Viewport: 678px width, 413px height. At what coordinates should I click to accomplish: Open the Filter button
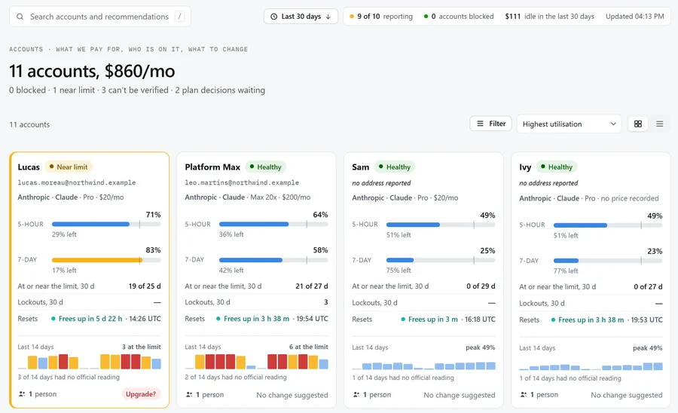490,124
